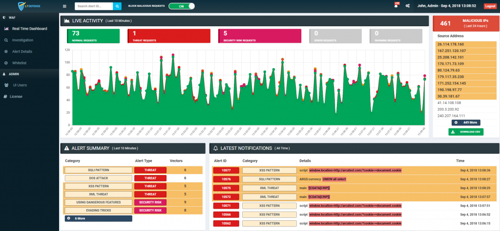500x231 pixels.
Task: Open Alert Details page
Action: (22, 52)
